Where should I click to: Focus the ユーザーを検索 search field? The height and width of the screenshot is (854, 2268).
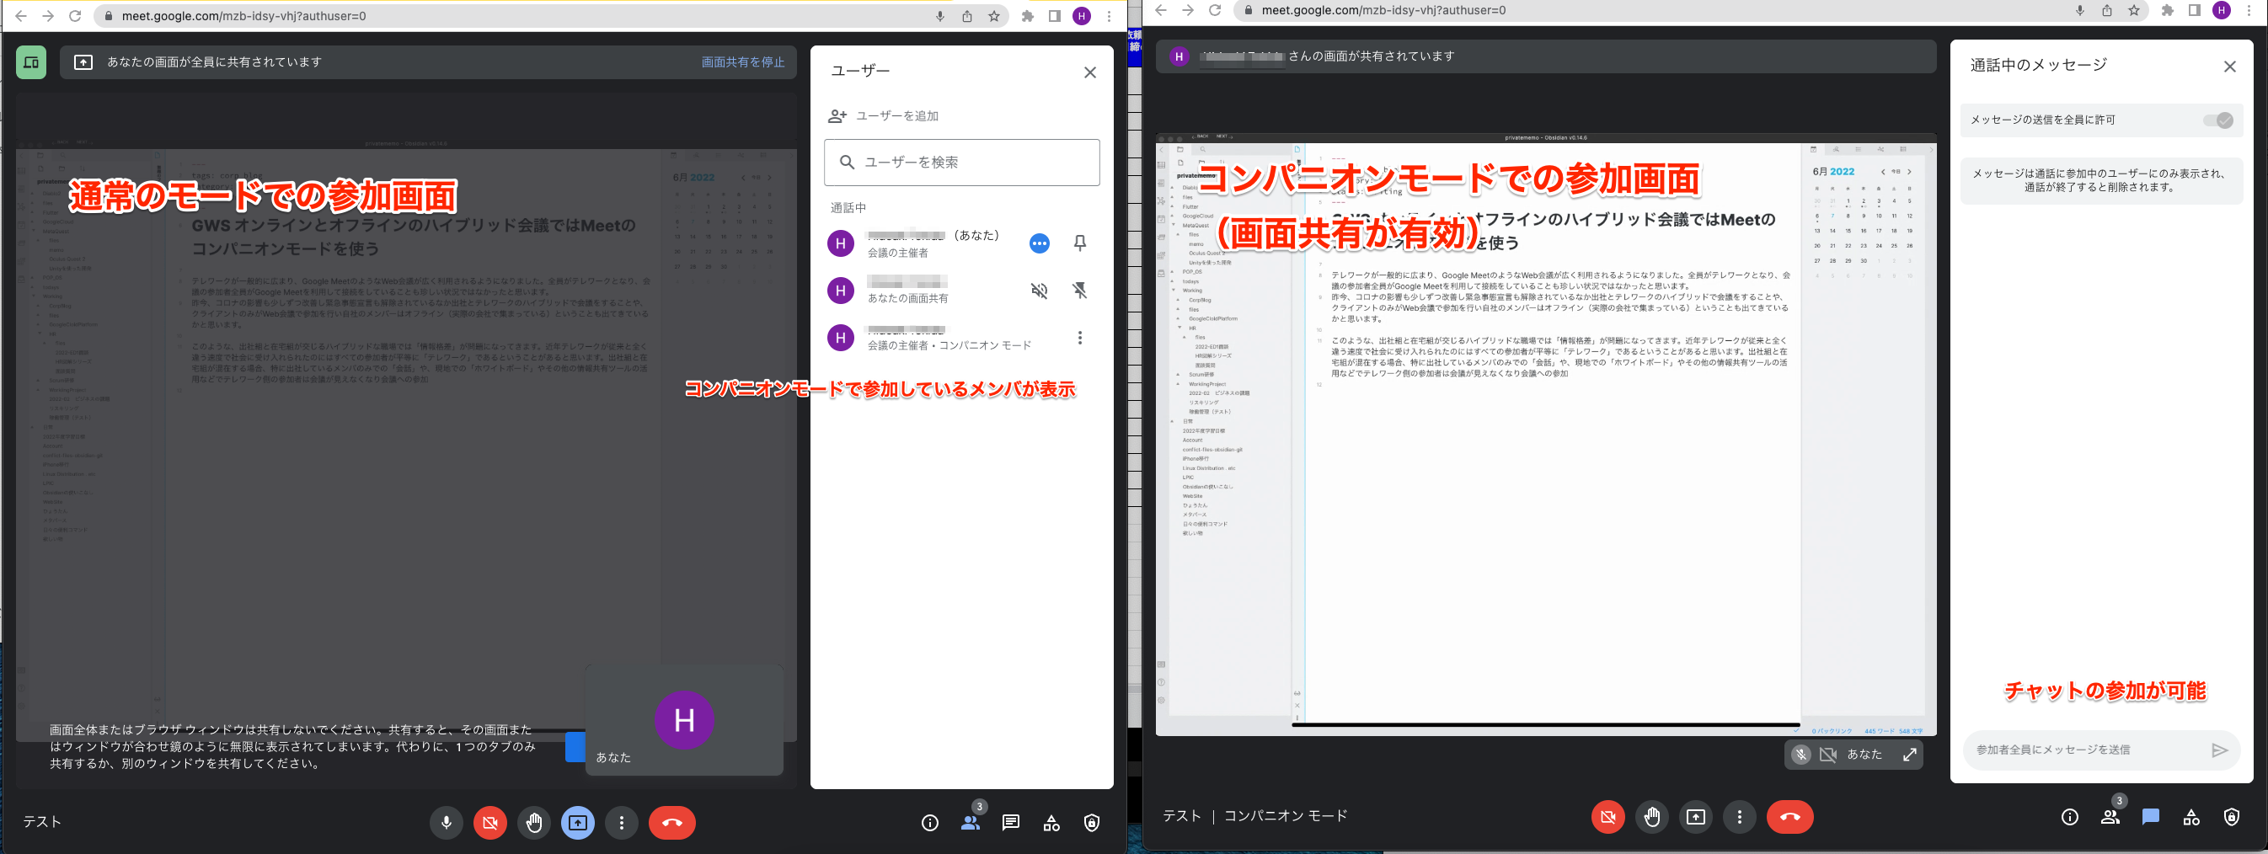coord(961,162)
